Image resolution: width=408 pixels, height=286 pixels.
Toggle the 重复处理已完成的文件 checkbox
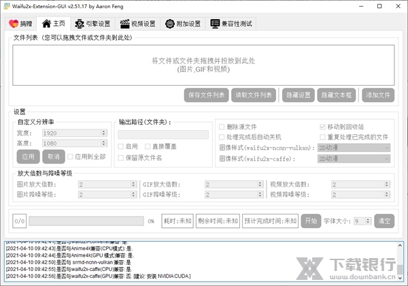coord(354,137)
